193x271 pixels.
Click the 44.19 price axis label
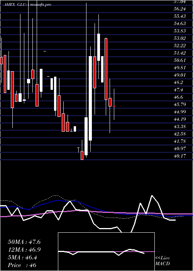[x=179, y=119]
